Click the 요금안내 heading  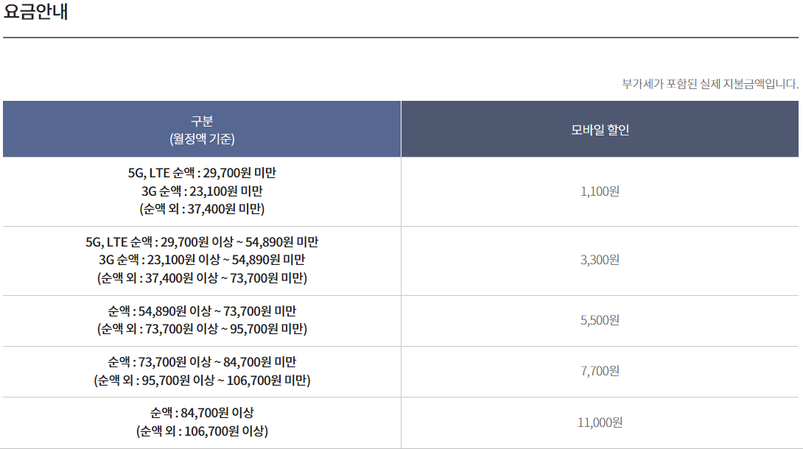(x=35, y=11)
